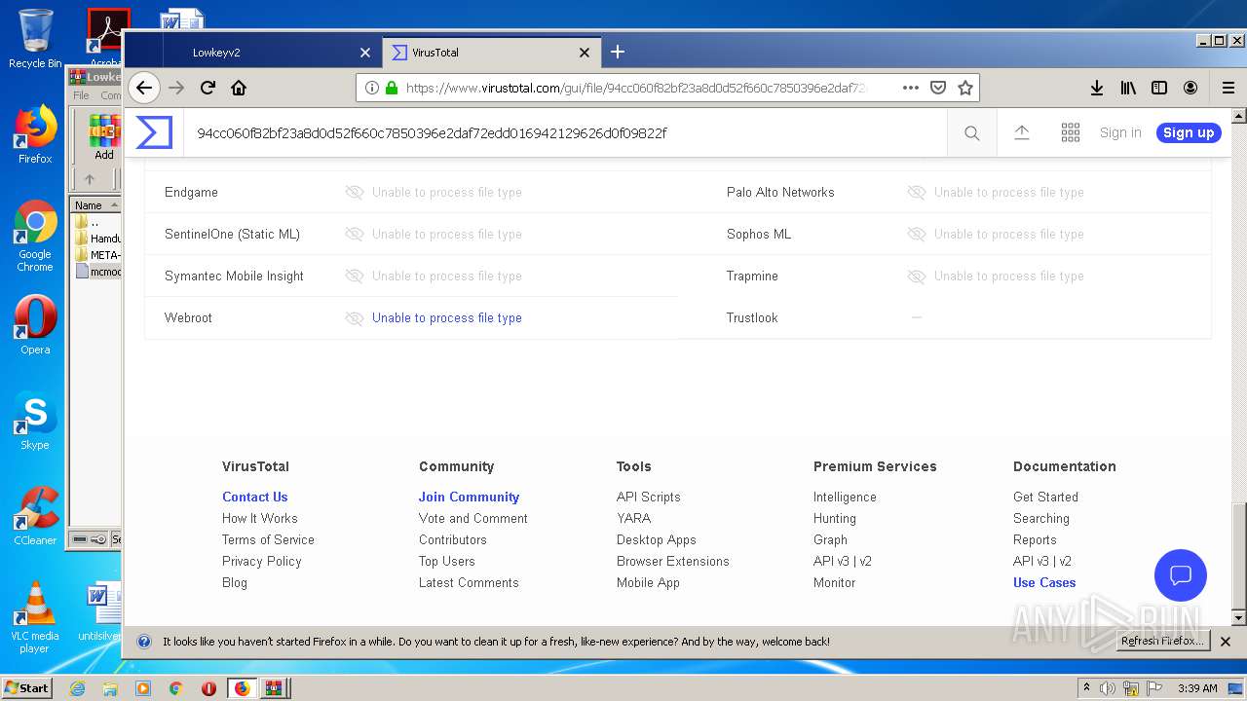
Task: Click the VirusTotal upload file icon
Action: (x=1022, y=132)
